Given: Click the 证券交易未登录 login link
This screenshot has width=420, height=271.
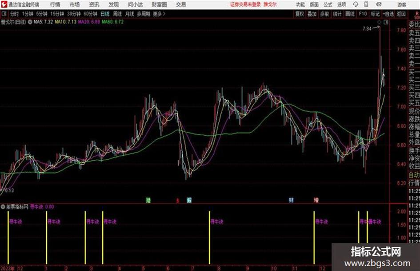Looking at the screenshot, I should point(245,4).
